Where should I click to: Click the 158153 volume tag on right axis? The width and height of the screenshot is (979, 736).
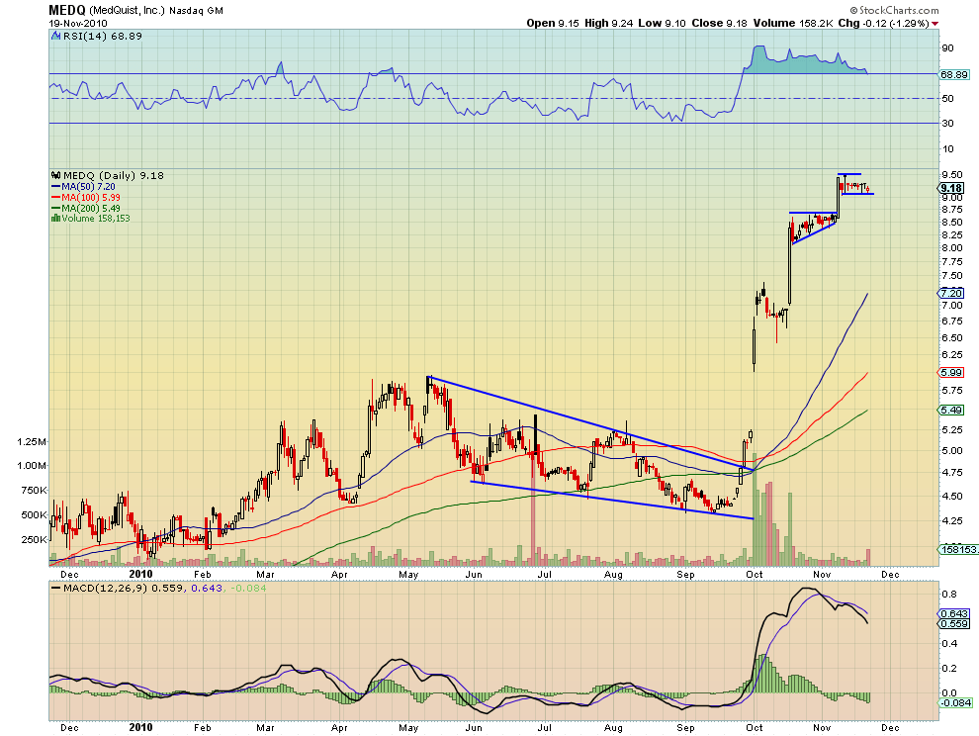(x=958, y=549)
